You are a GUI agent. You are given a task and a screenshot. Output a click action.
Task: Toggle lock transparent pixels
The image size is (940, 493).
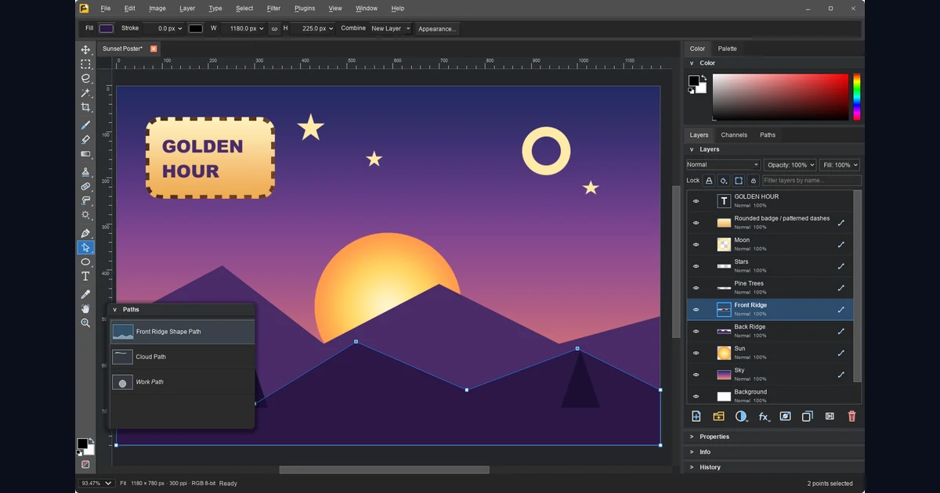(x=709, y=180)
